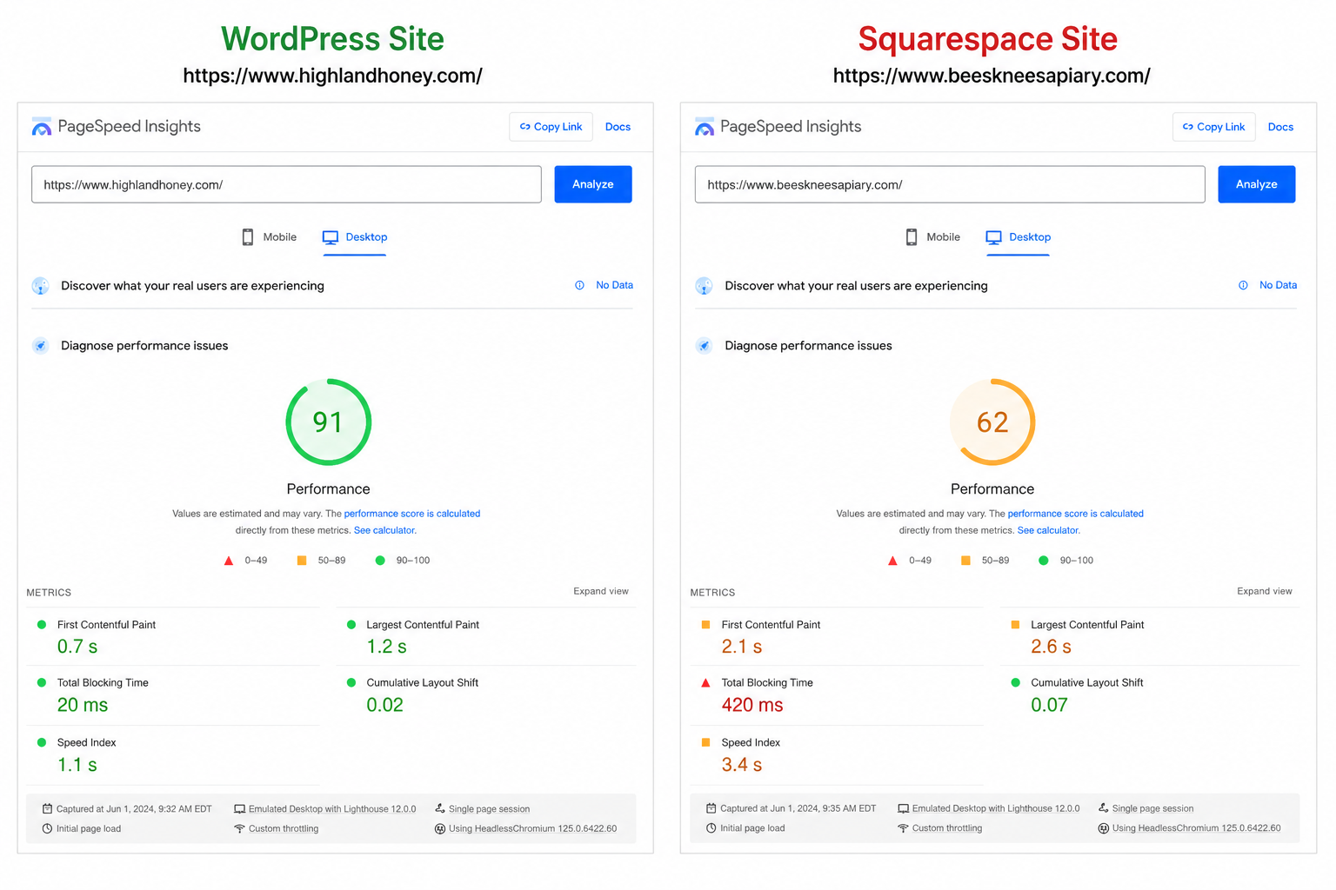The image size is (1336, 890).
Task: Click No Data label in WordPress panel
Action: [x=614, y=285]
